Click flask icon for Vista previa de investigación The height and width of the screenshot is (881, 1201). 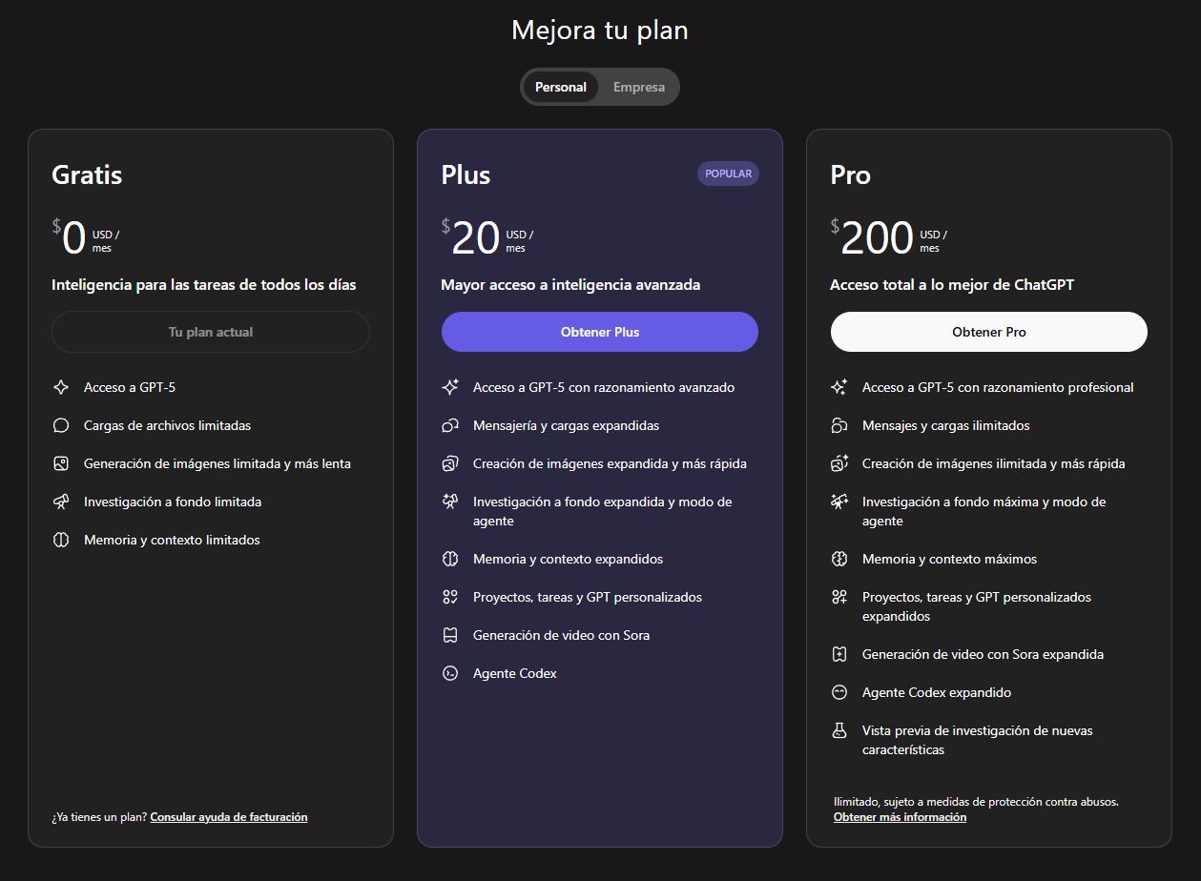[x=839, y=730]
